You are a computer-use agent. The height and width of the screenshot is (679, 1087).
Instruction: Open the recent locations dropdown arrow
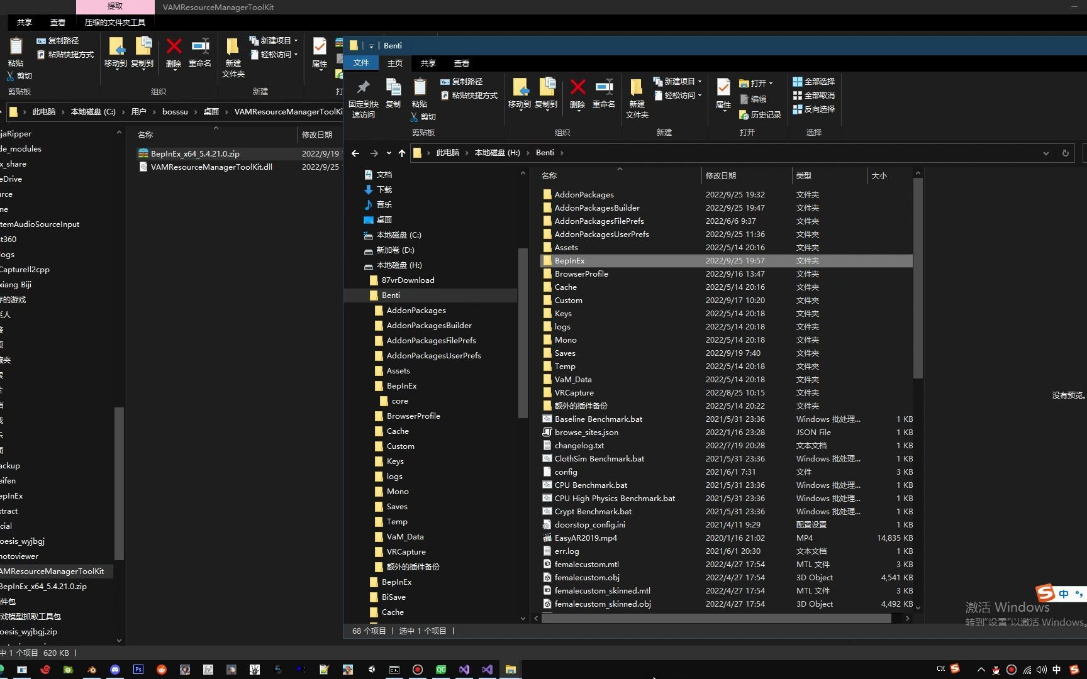click(x=389, y=153)
